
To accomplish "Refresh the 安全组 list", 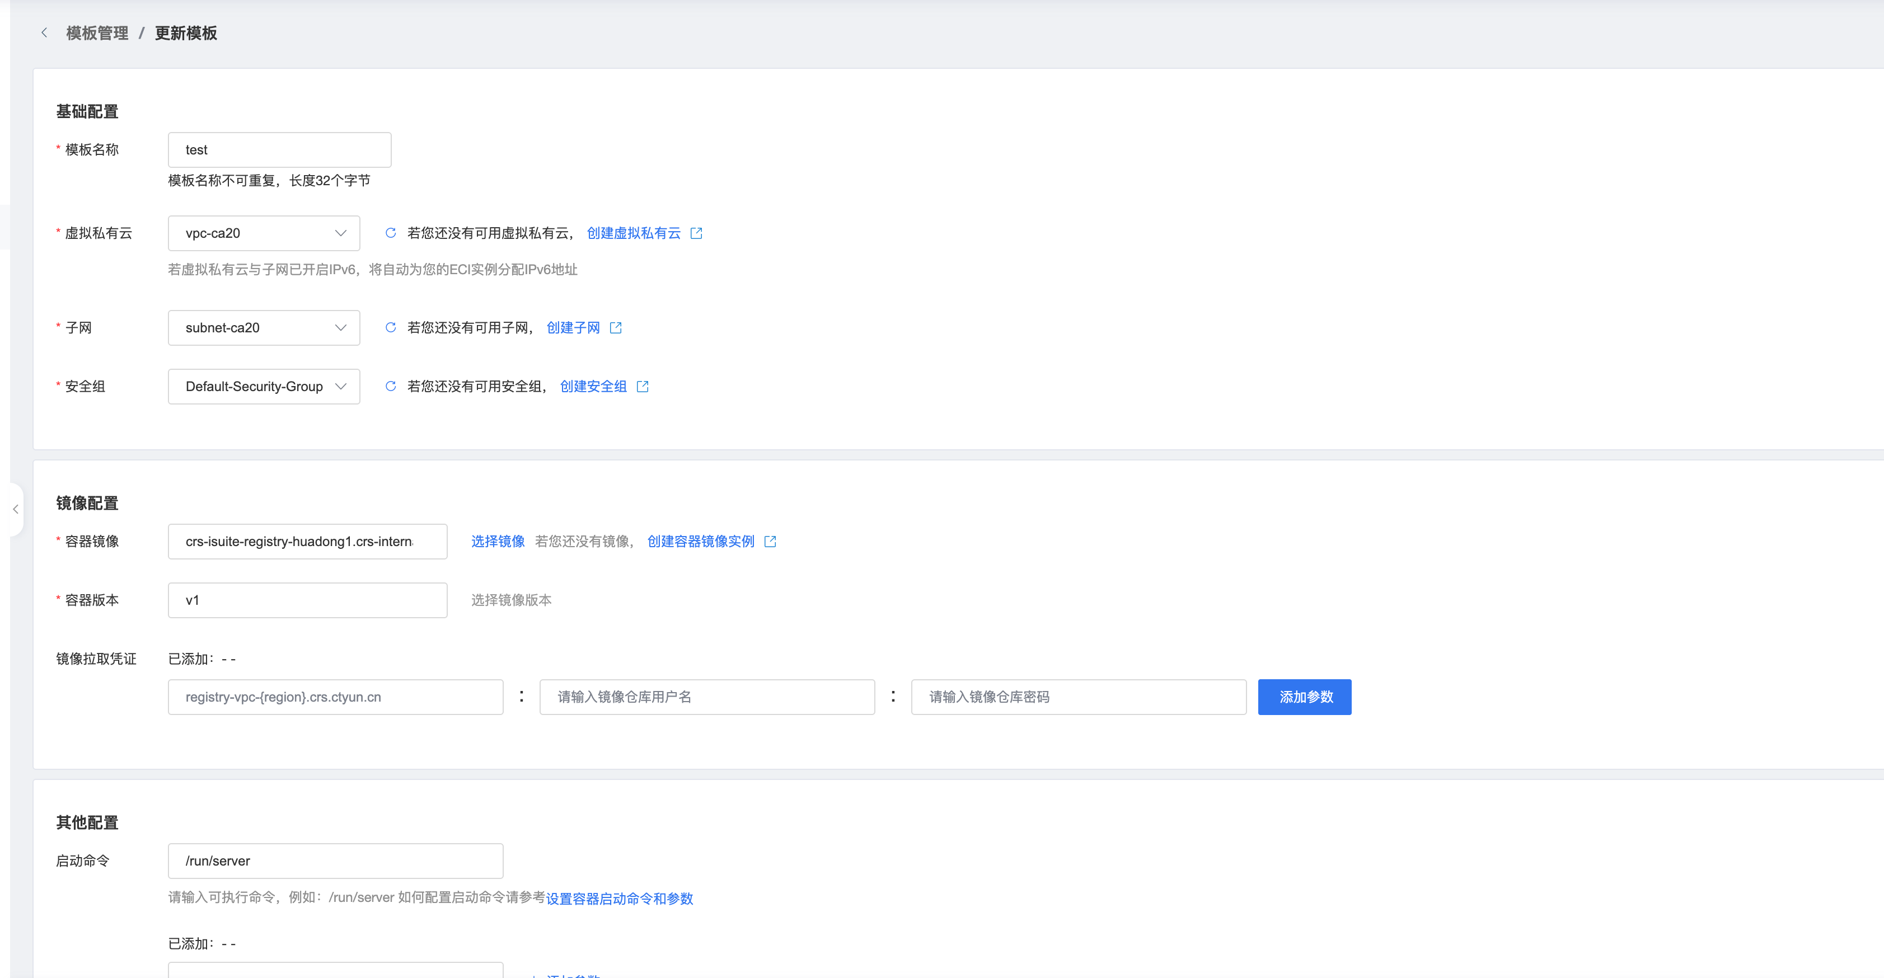I will pyautogui.click(x=391, y=386).
